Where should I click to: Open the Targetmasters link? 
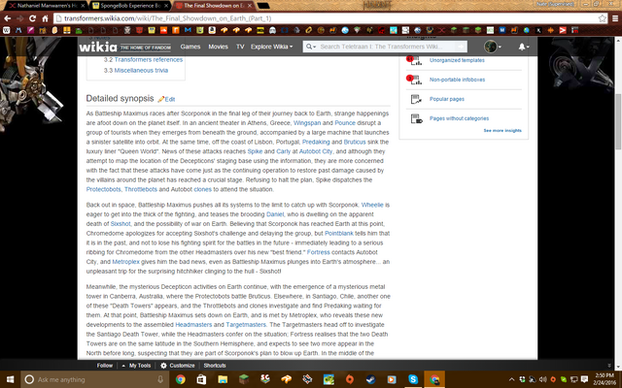click(246, 325)
